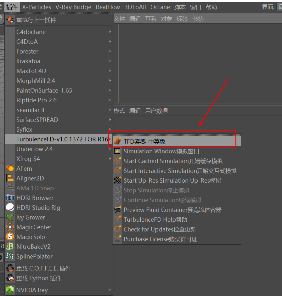Click the NitroBakeV2 plugin icon
282x296 pixels.
tap(10, 247)
